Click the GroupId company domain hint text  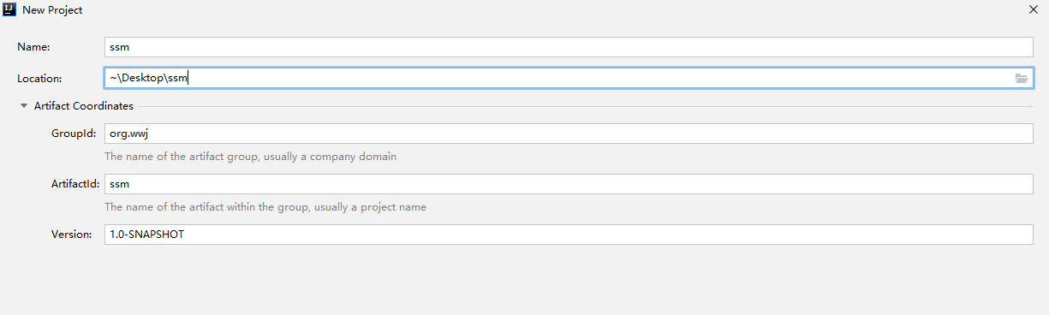tap(250, 157)
